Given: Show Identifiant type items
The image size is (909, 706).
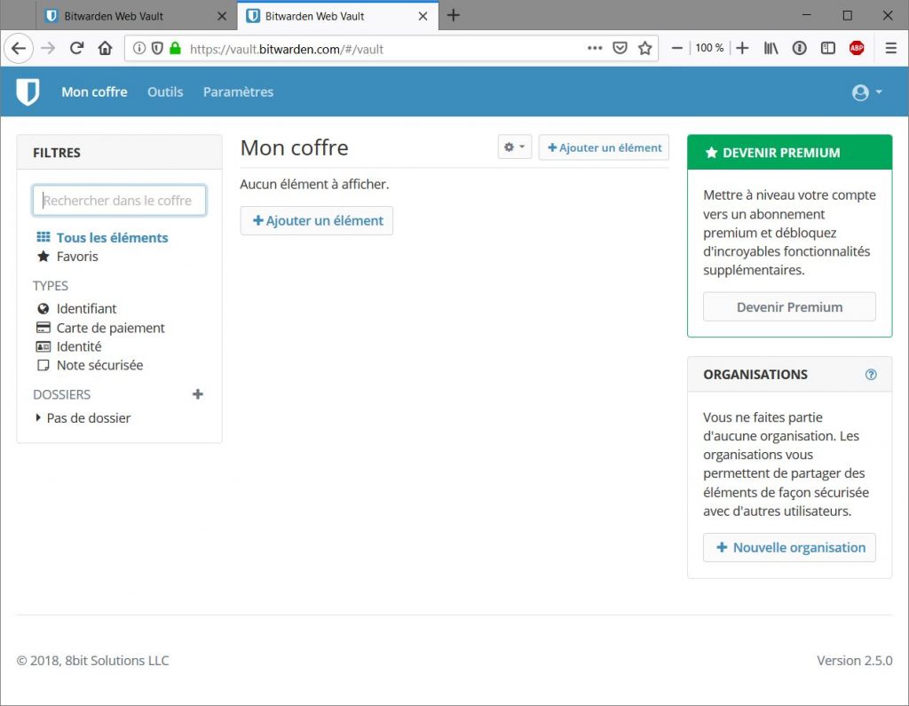Looking at the screenshot, I should 86,309.
